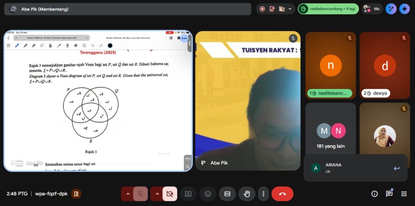Raise hand using bottom toolbar button

(246, 194)
